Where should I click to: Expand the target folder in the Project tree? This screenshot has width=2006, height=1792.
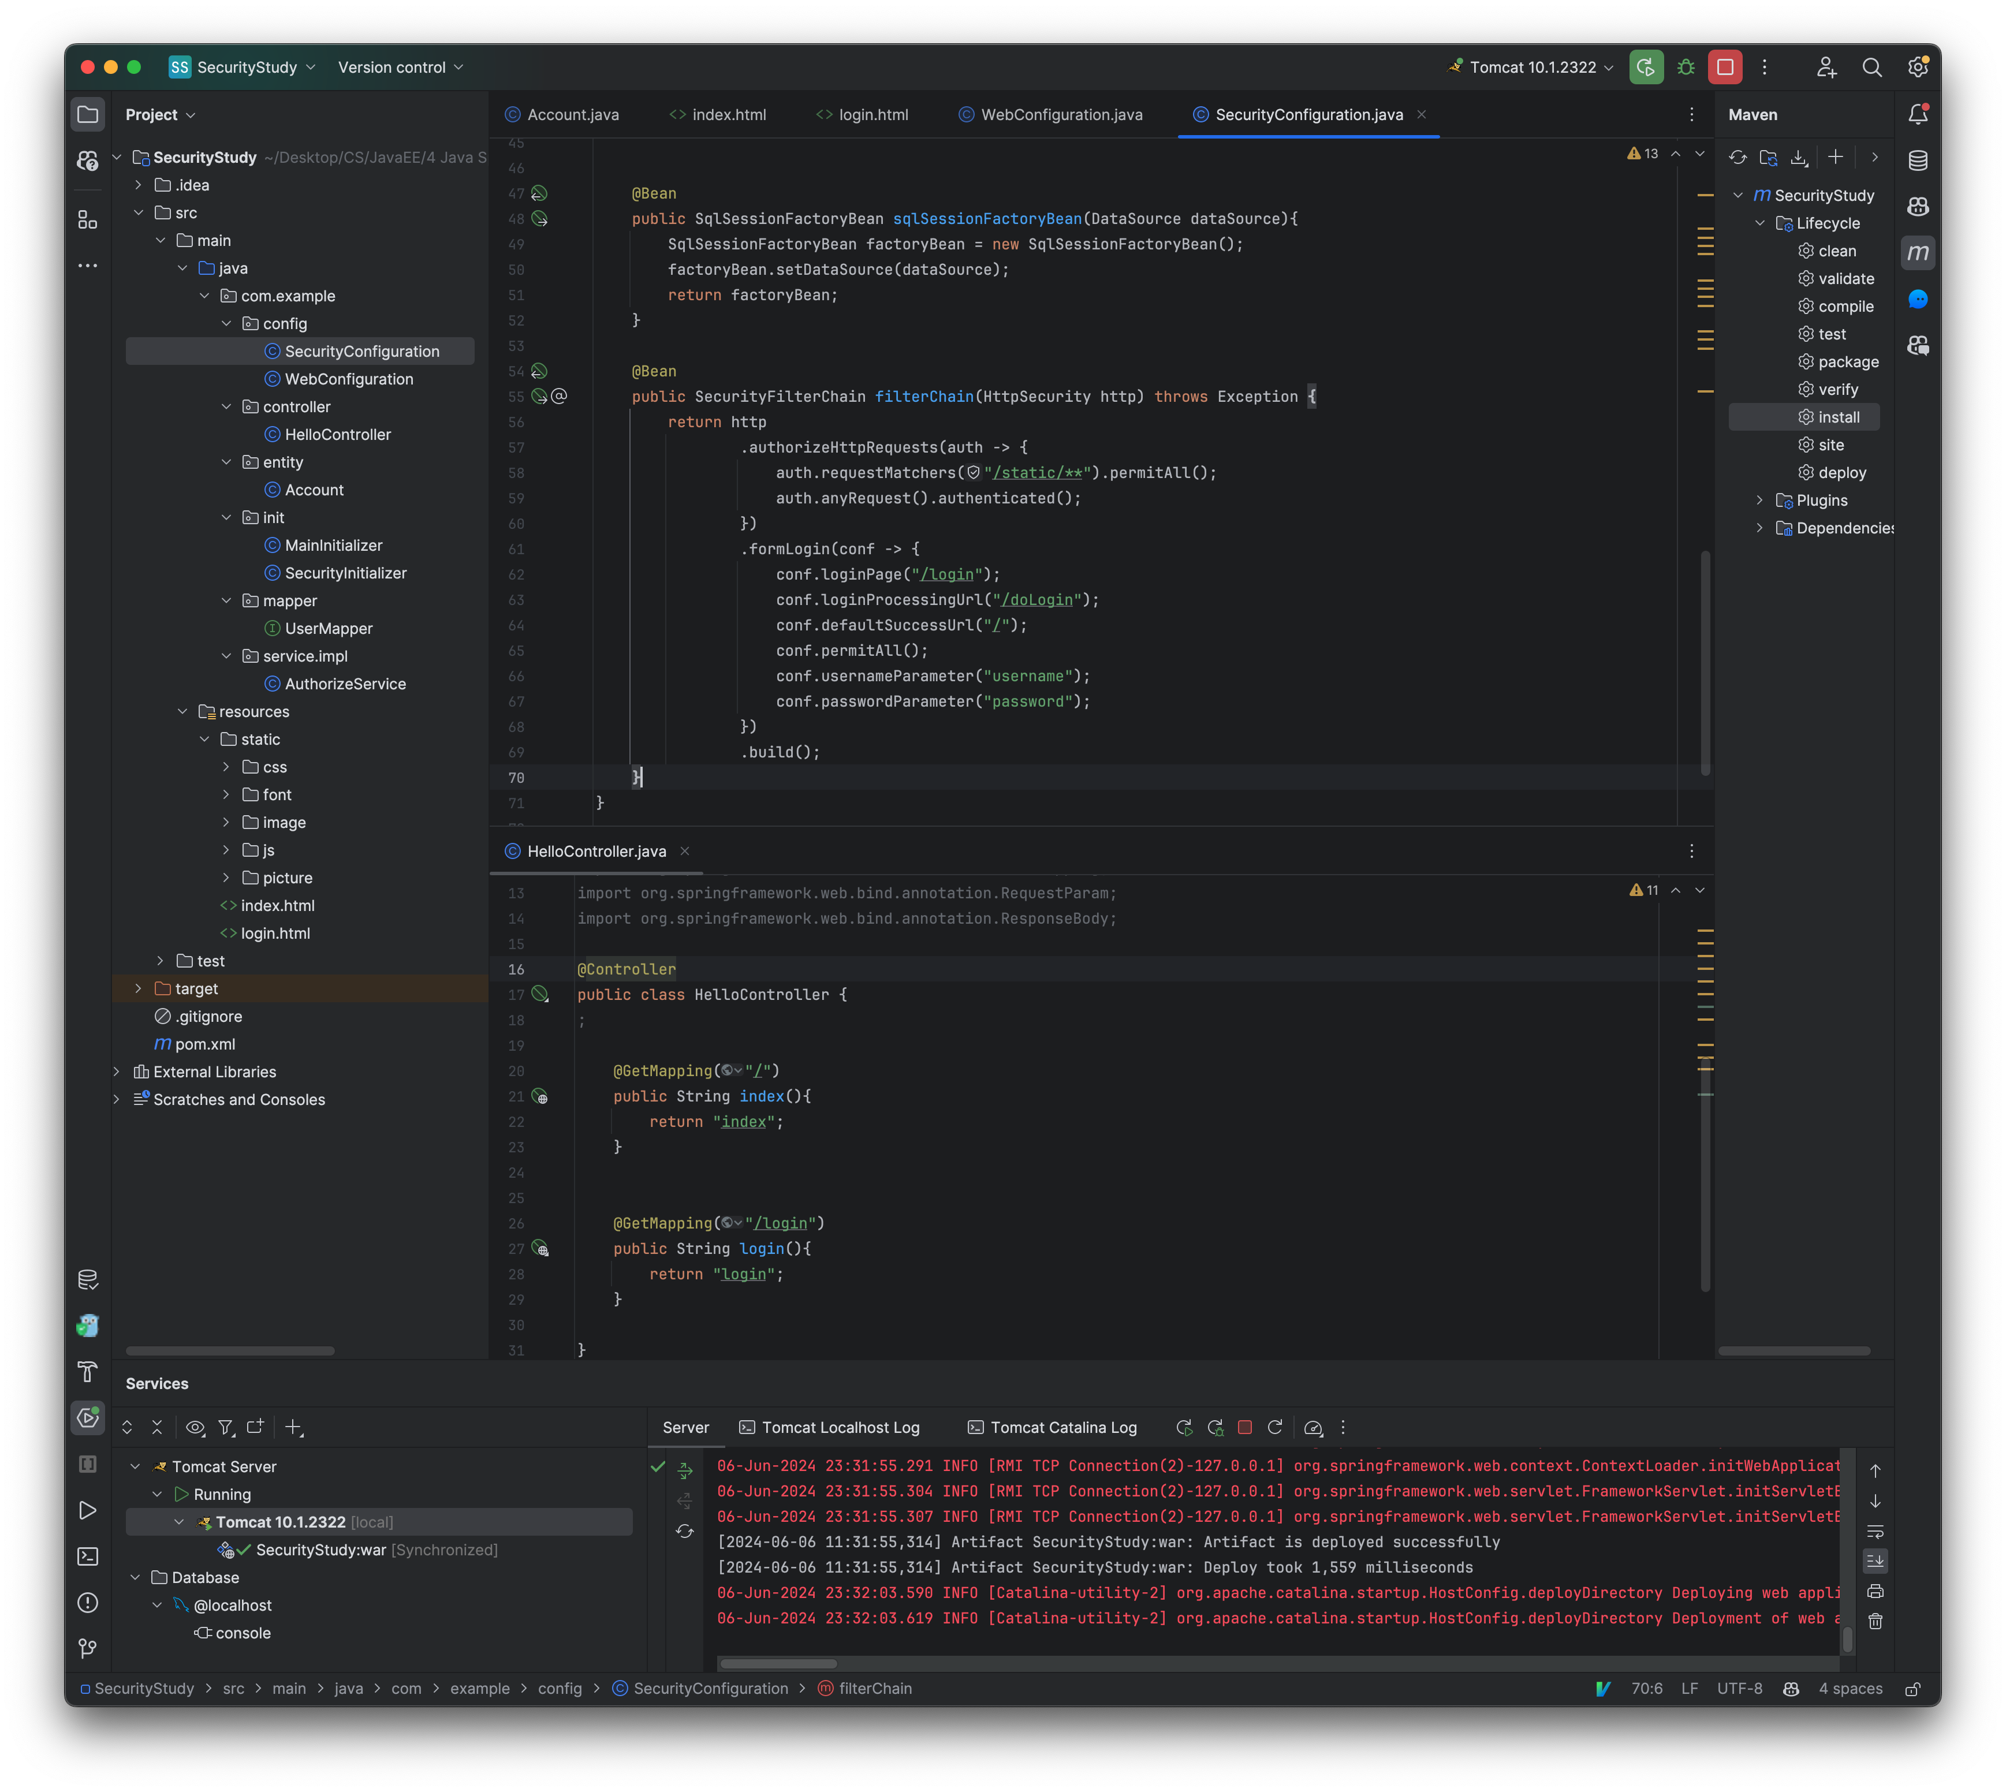point(138,988)
